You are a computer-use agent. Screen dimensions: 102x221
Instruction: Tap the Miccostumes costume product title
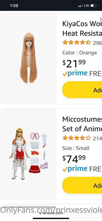coord(82,124)
